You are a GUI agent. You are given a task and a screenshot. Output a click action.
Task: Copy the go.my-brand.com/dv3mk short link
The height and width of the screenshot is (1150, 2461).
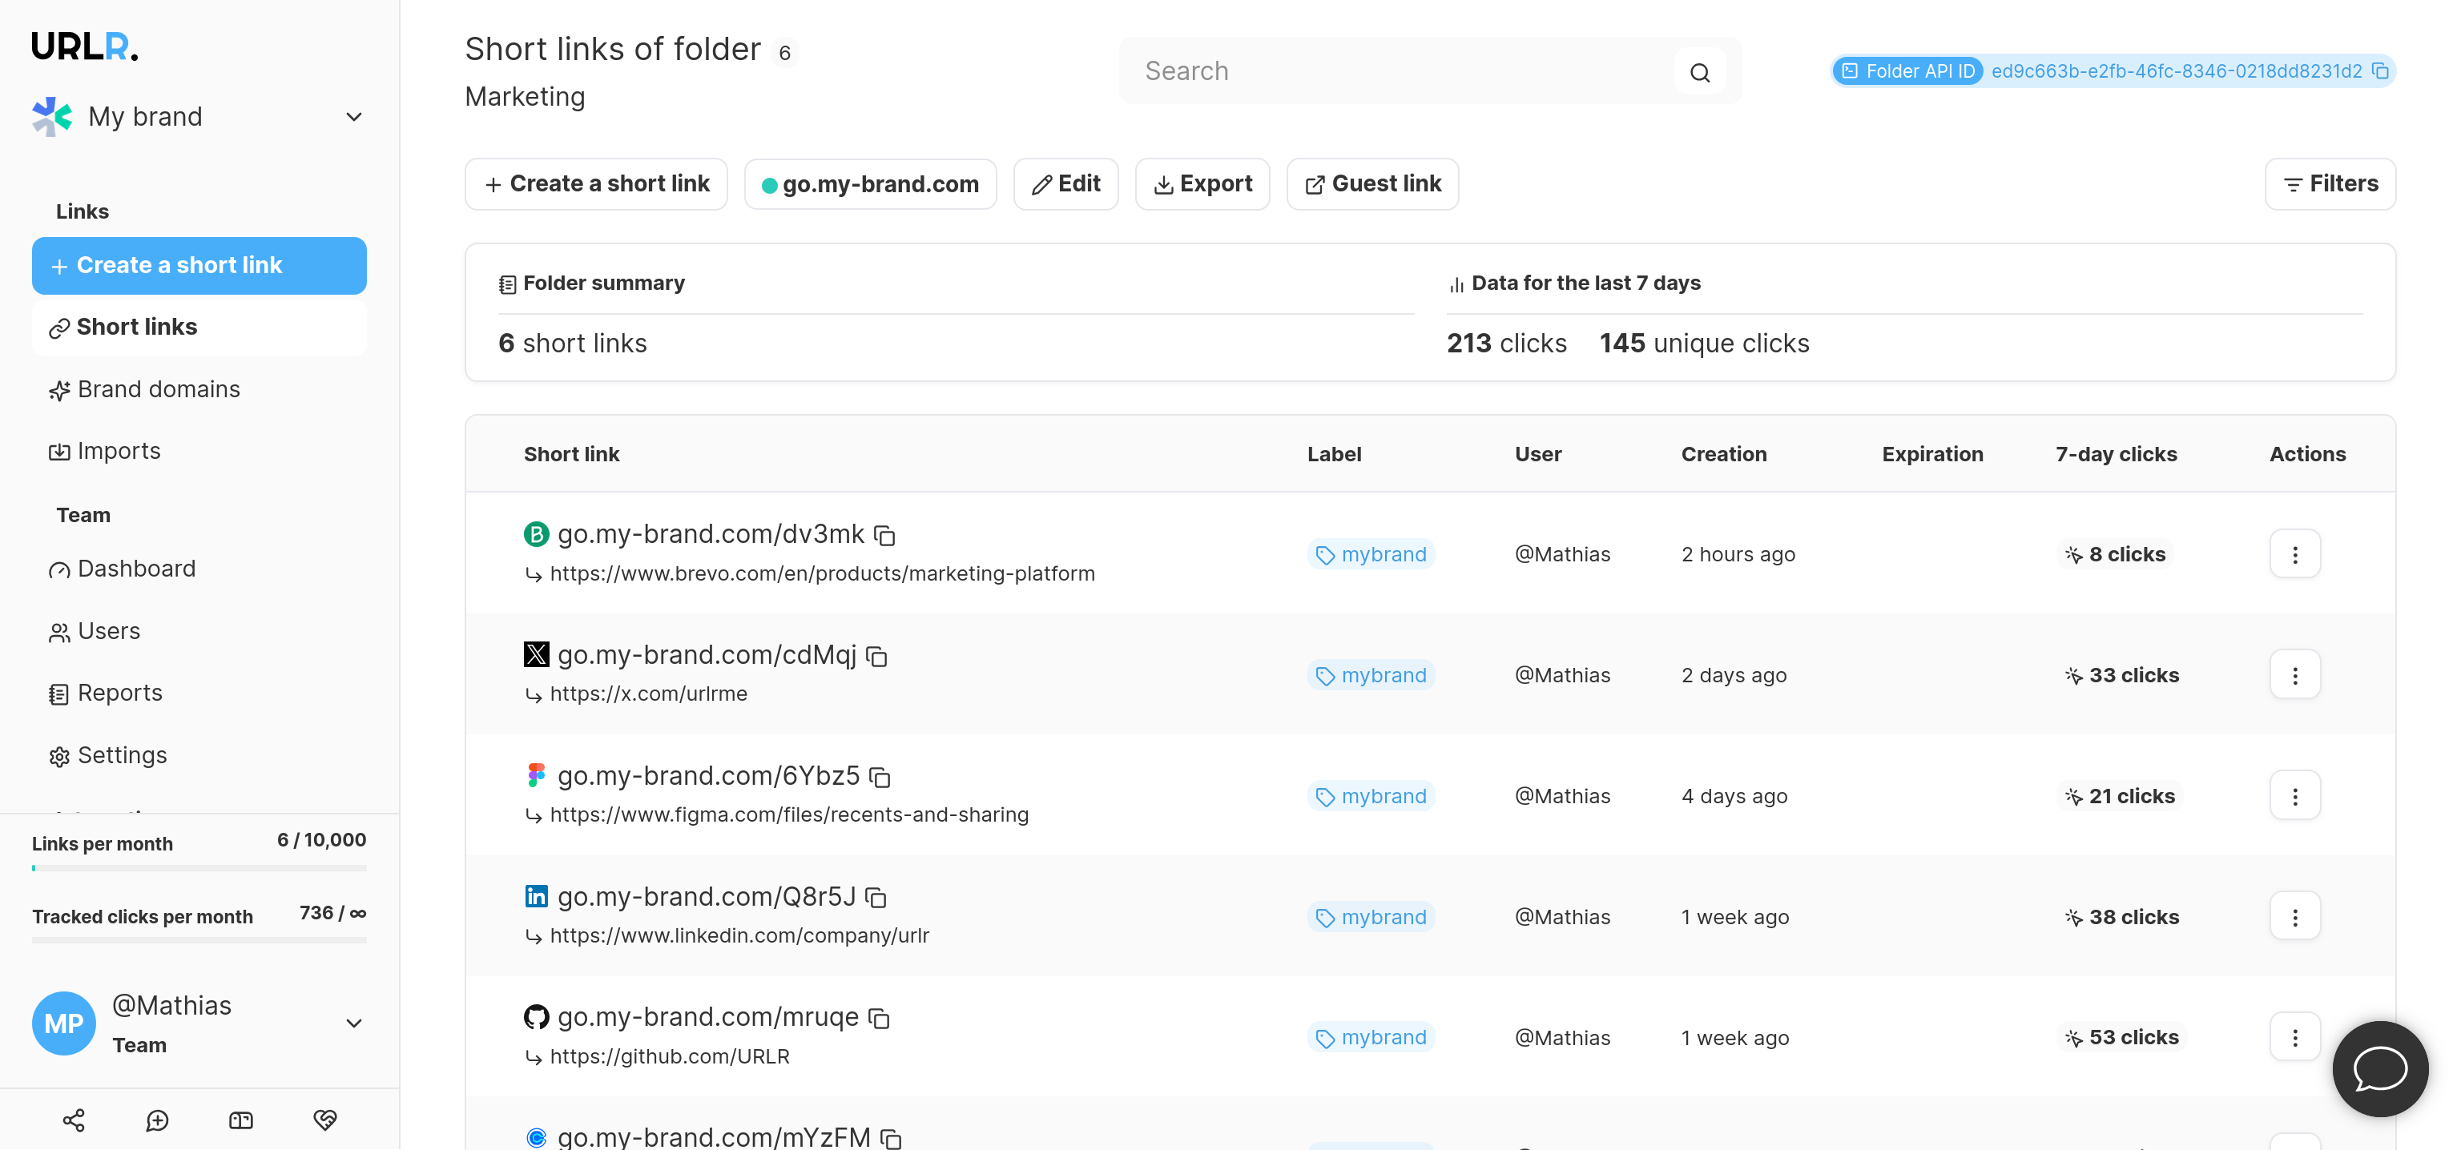[884, 536]
